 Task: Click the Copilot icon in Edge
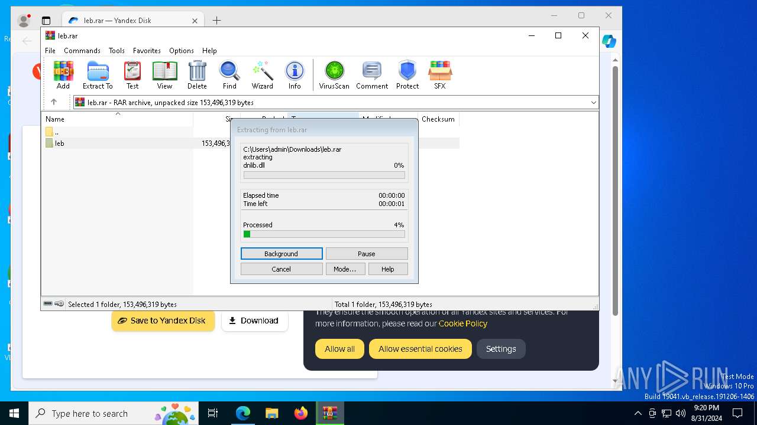point(609,41)
